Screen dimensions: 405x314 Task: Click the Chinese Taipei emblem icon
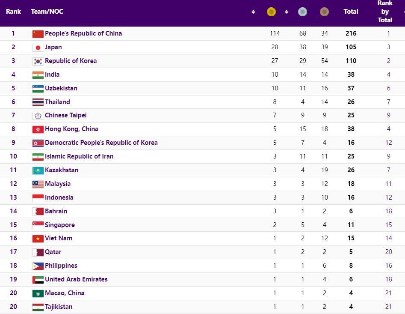click(38, 116)
